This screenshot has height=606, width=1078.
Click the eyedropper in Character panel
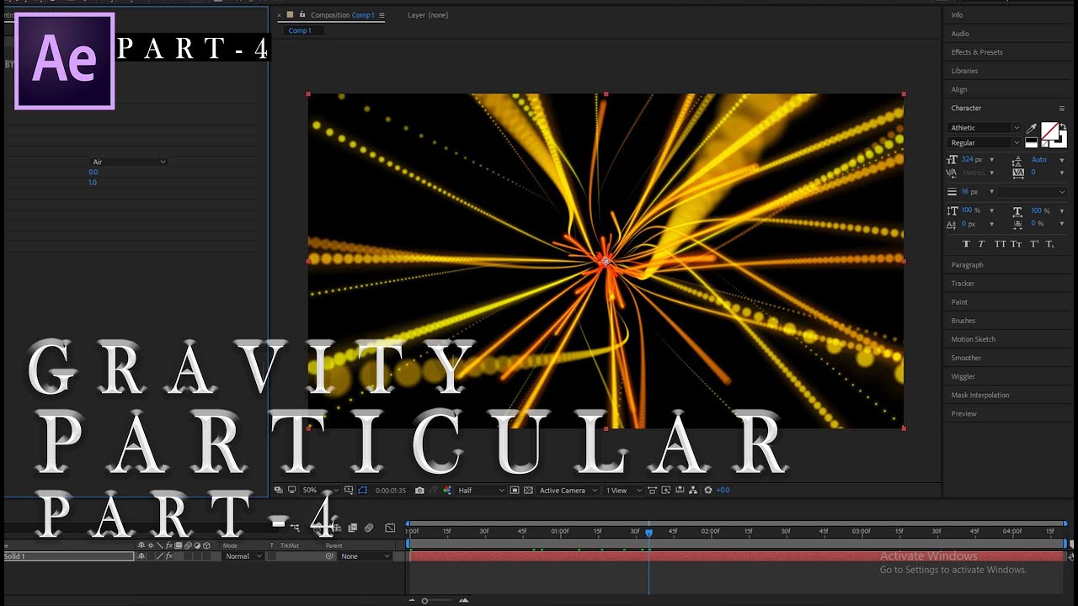click(x=1032, y=128)
